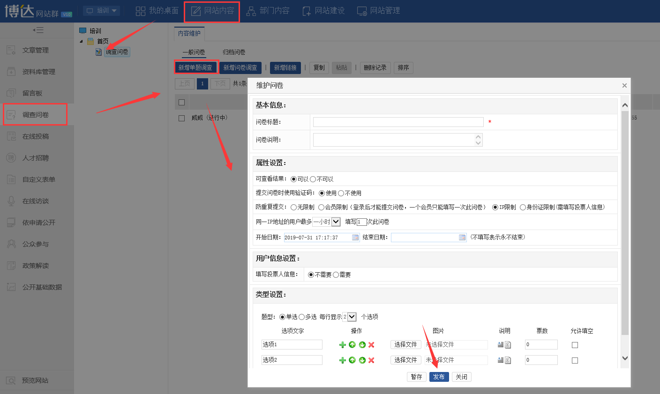This screenshot has height=394, width=660.
Task: Open the 开始日期 calendar picker icon
Action: [x=355, y=238]
